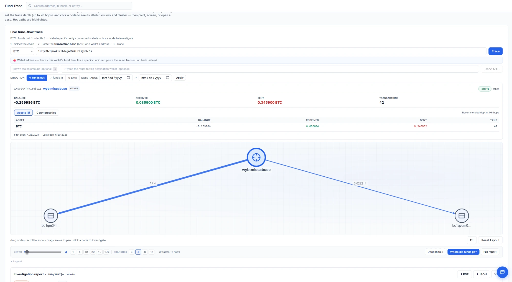Click the 17.4 flow edge label

click(153, 183)
